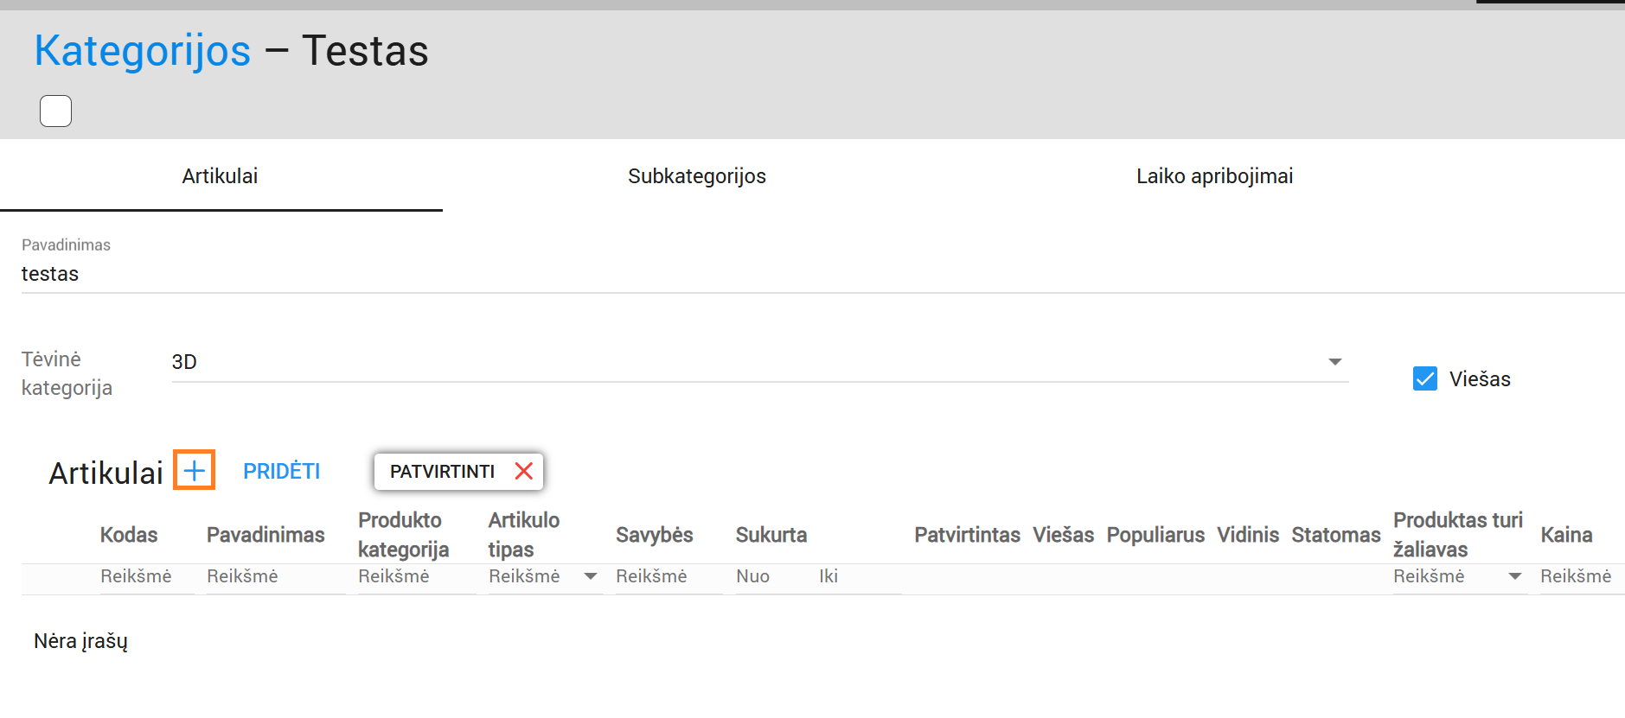Toggle the Viešas checkbox

1424,378
